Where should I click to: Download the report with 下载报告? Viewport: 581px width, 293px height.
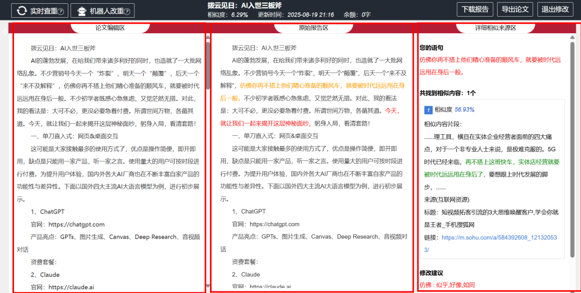(x=475, y=10)
